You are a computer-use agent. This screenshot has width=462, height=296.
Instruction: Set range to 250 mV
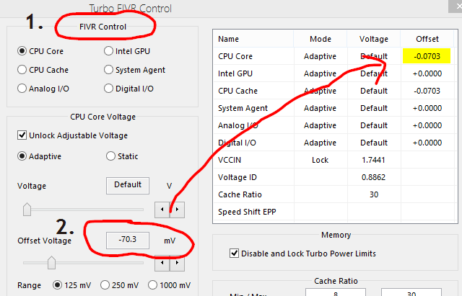[105, 284]
